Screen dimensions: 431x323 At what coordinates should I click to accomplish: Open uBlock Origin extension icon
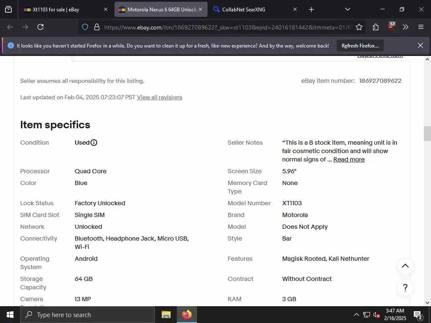[x=391, y=26]
